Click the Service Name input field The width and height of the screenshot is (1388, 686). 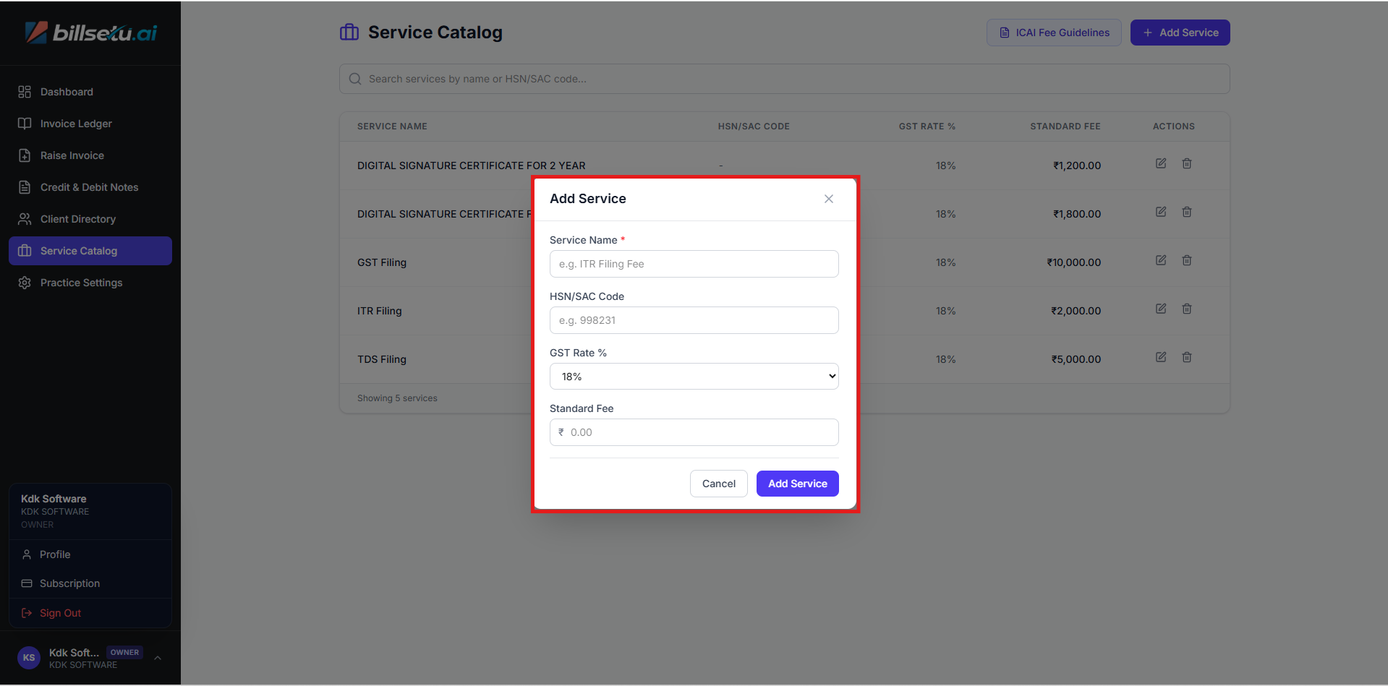694,264
